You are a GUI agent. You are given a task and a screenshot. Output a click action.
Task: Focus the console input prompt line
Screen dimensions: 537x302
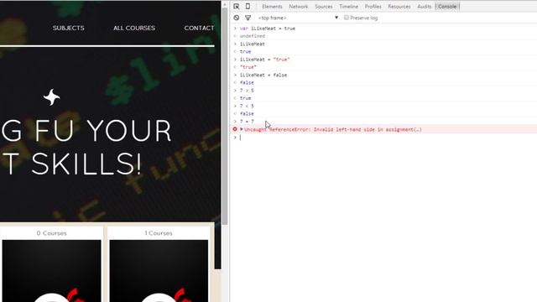383,138
